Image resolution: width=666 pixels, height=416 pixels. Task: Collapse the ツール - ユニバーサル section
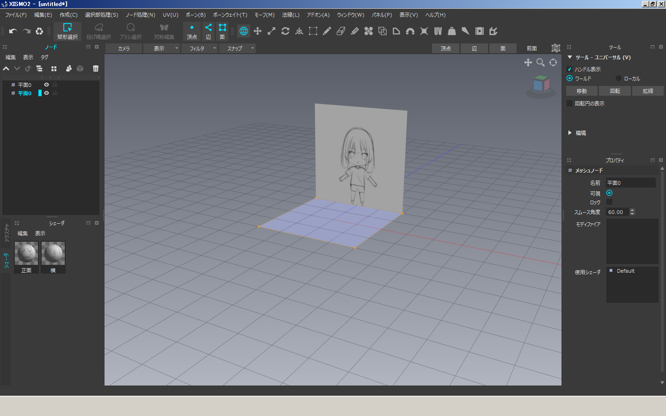570,57
